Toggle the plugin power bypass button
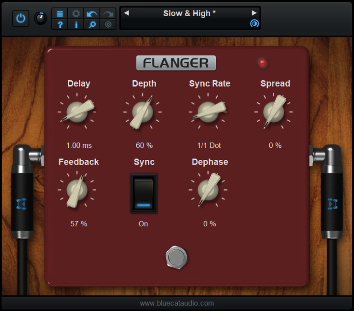This screenshot has width=354, height=311. pyautogui.click(x=21, y=18)
